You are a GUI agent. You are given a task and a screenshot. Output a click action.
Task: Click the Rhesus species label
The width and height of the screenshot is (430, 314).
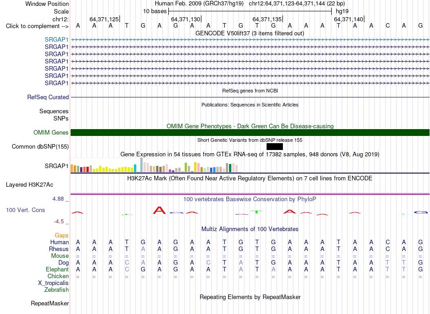coord(59,249)
